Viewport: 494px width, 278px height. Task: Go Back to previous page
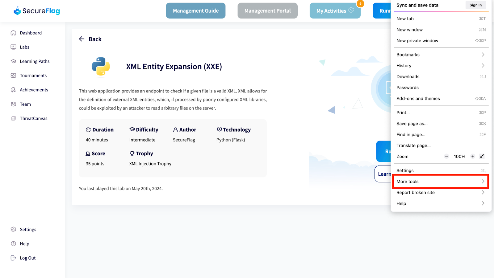[x=90, y=39]
